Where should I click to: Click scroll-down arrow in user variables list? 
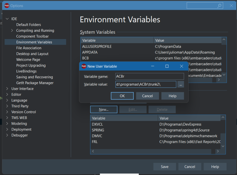tap(223, 146)
